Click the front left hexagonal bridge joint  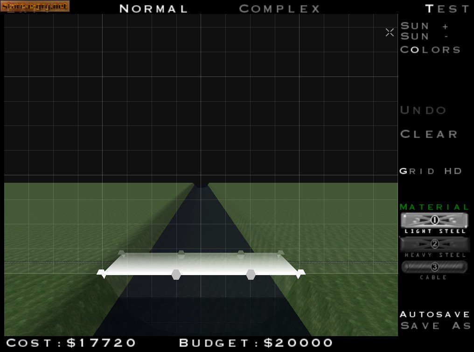click(176, 274)
